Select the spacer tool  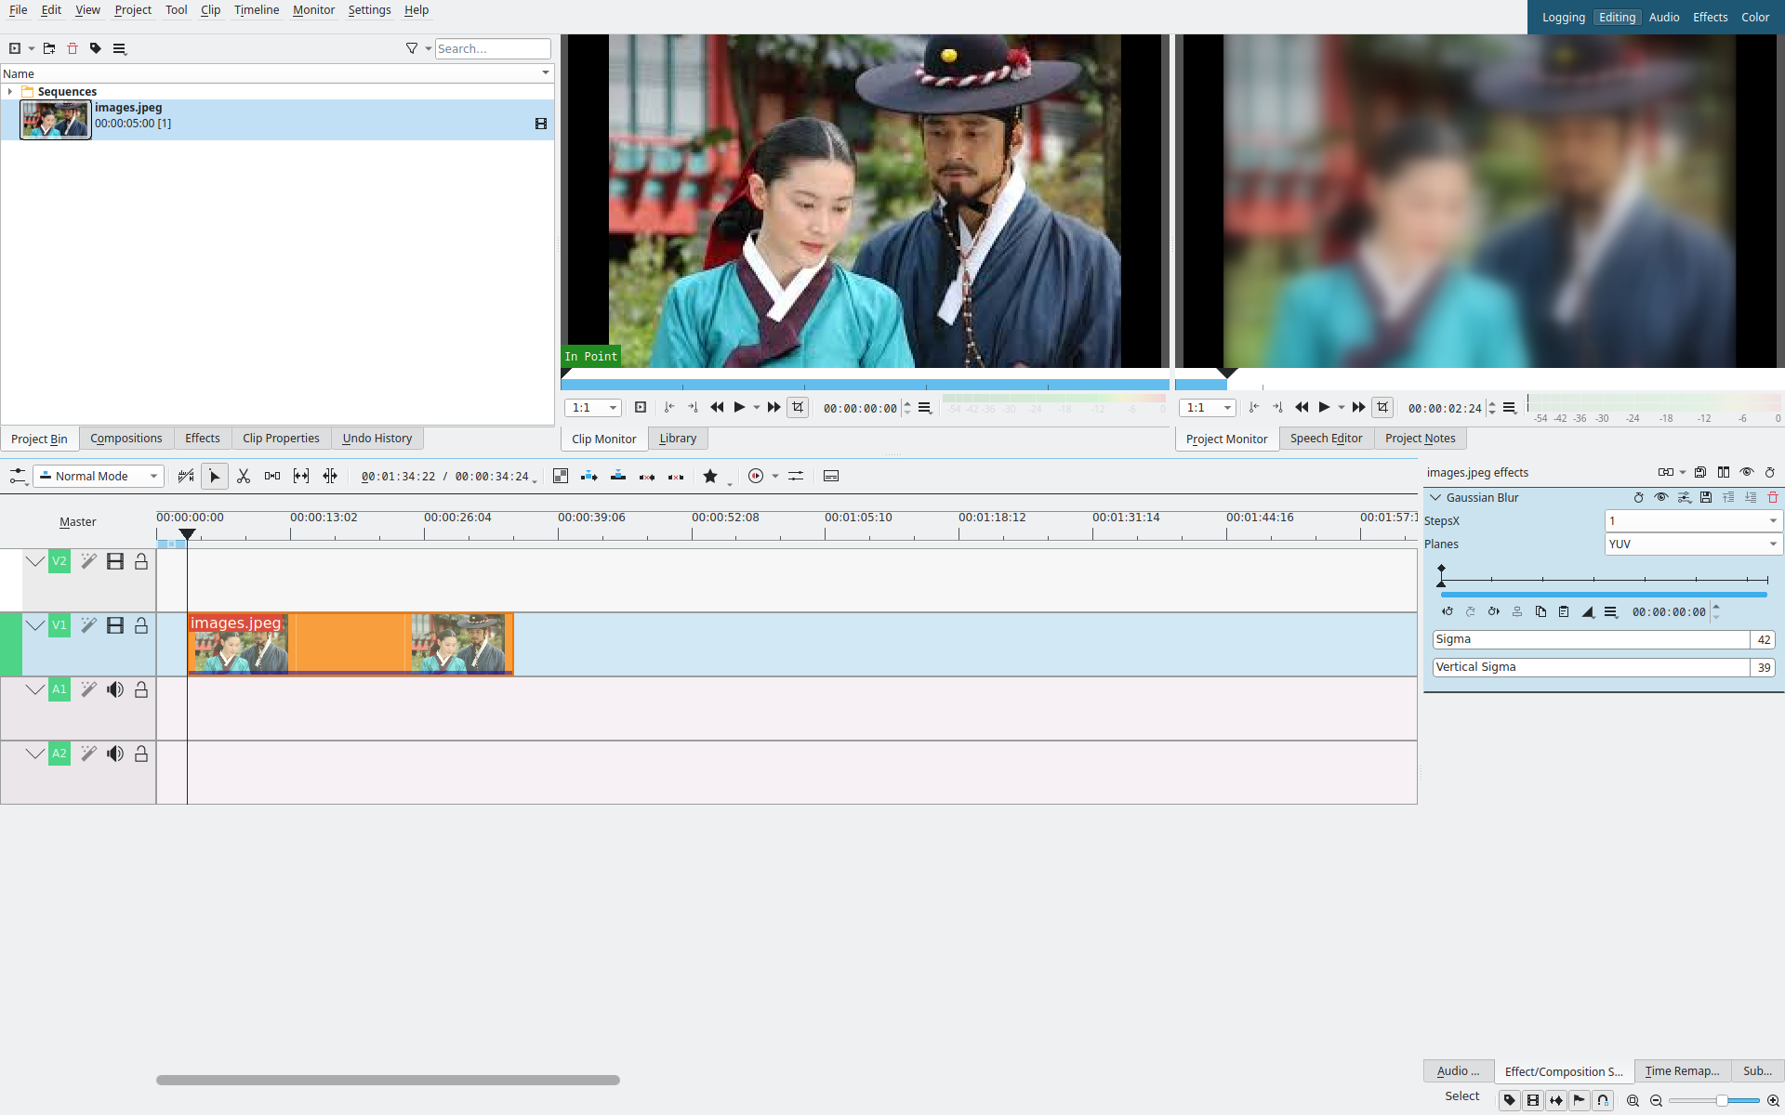click(x=272, y=476)
